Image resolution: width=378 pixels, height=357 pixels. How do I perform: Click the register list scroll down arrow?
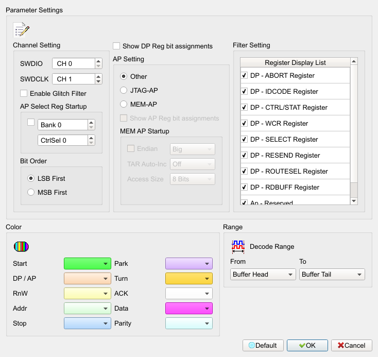point(354,201)
